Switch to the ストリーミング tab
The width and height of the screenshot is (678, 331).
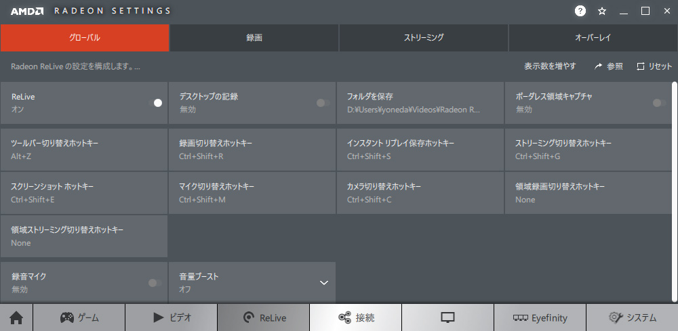point(424,37)
